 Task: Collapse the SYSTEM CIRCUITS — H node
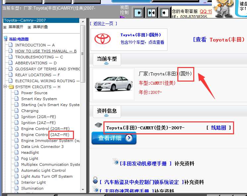pos(5,87)
